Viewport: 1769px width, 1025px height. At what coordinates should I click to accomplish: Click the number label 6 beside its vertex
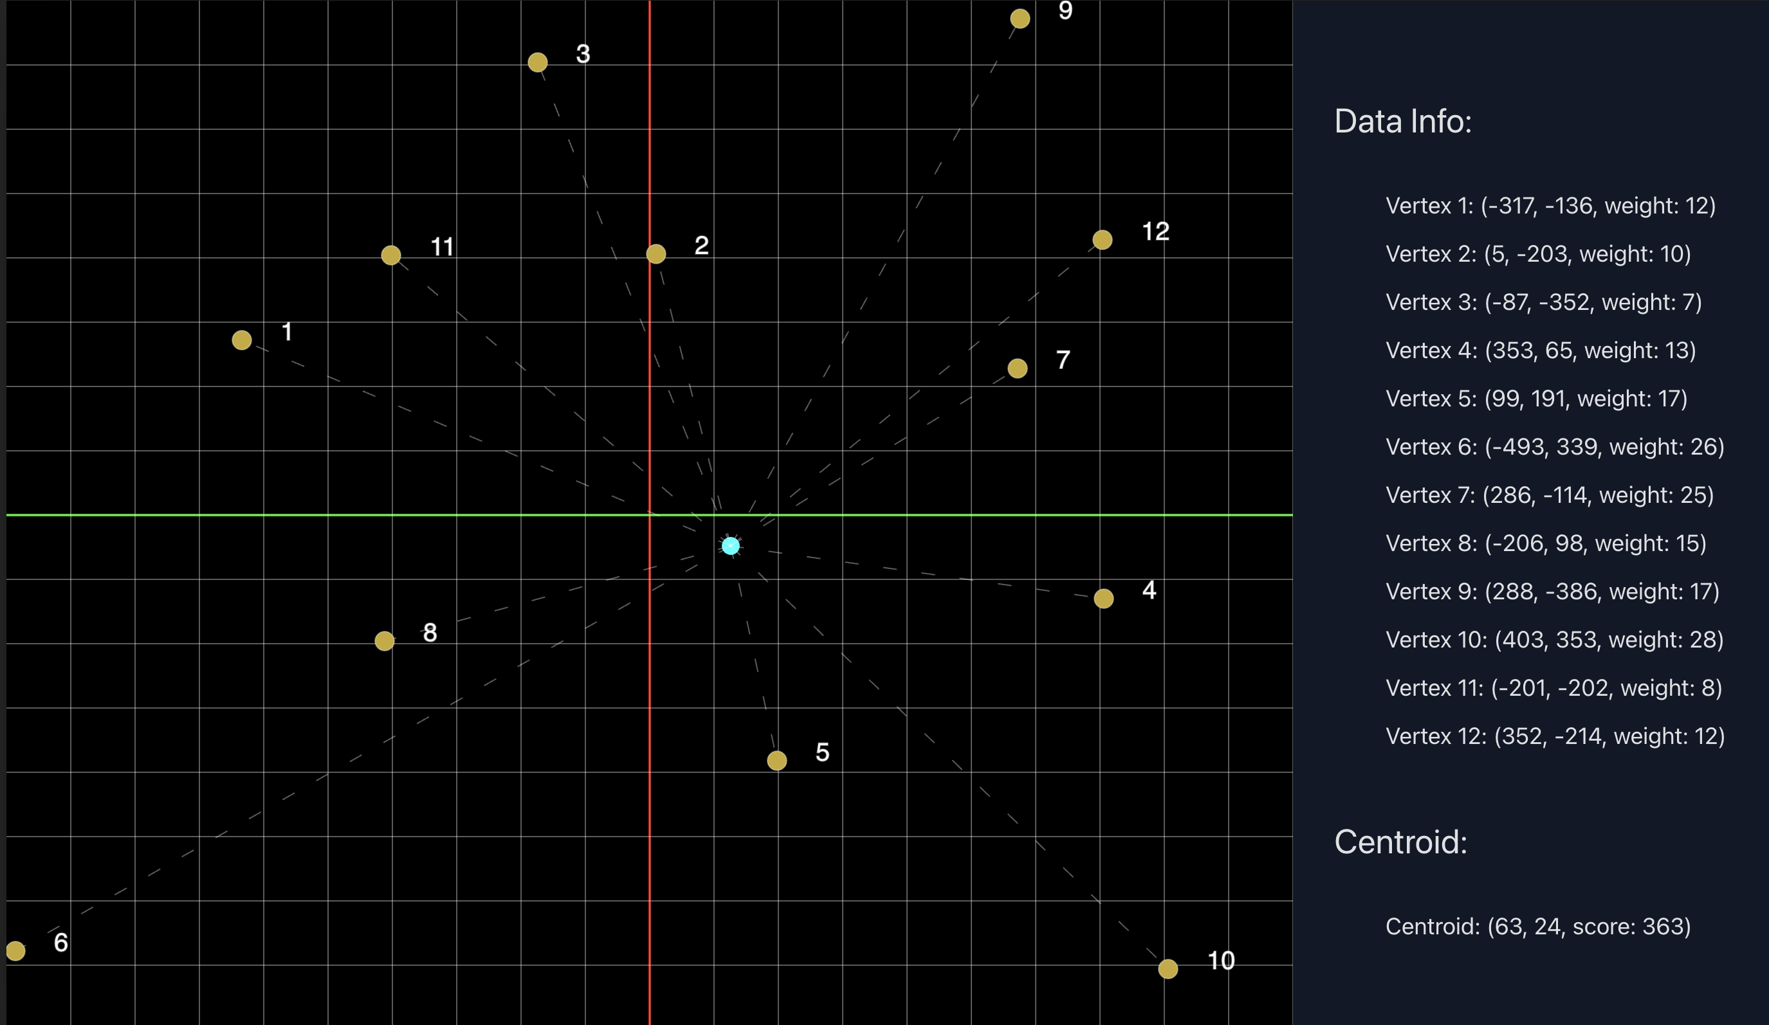pos(61,942)
